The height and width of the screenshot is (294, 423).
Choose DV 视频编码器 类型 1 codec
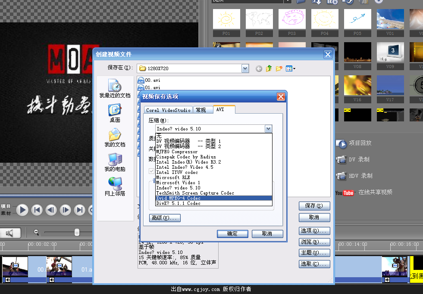click(214, 141)
